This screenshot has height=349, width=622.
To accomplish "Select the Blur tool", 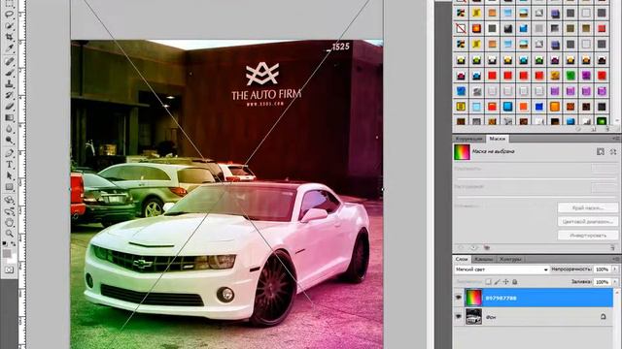I will tap(9, 129).
